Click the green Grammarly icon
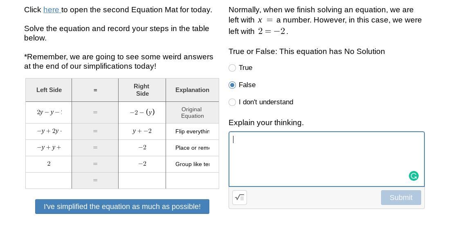This screenshot has height=227, width=451. (x=413, y=176)
